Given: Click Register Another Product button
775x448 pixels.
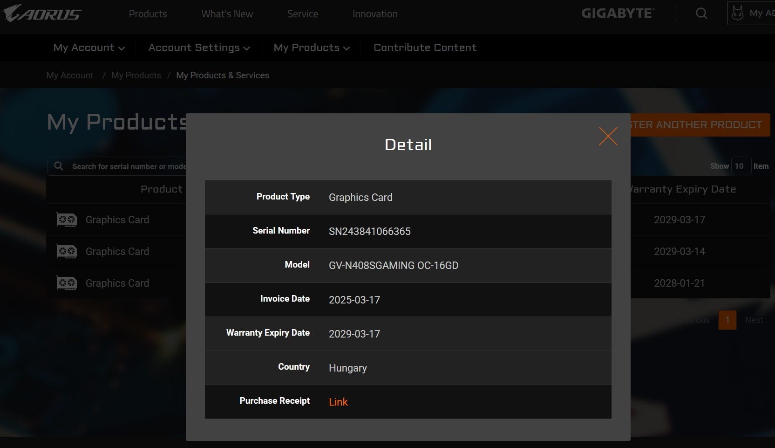Looking at the screenshot, I should [x=700, y=125].
